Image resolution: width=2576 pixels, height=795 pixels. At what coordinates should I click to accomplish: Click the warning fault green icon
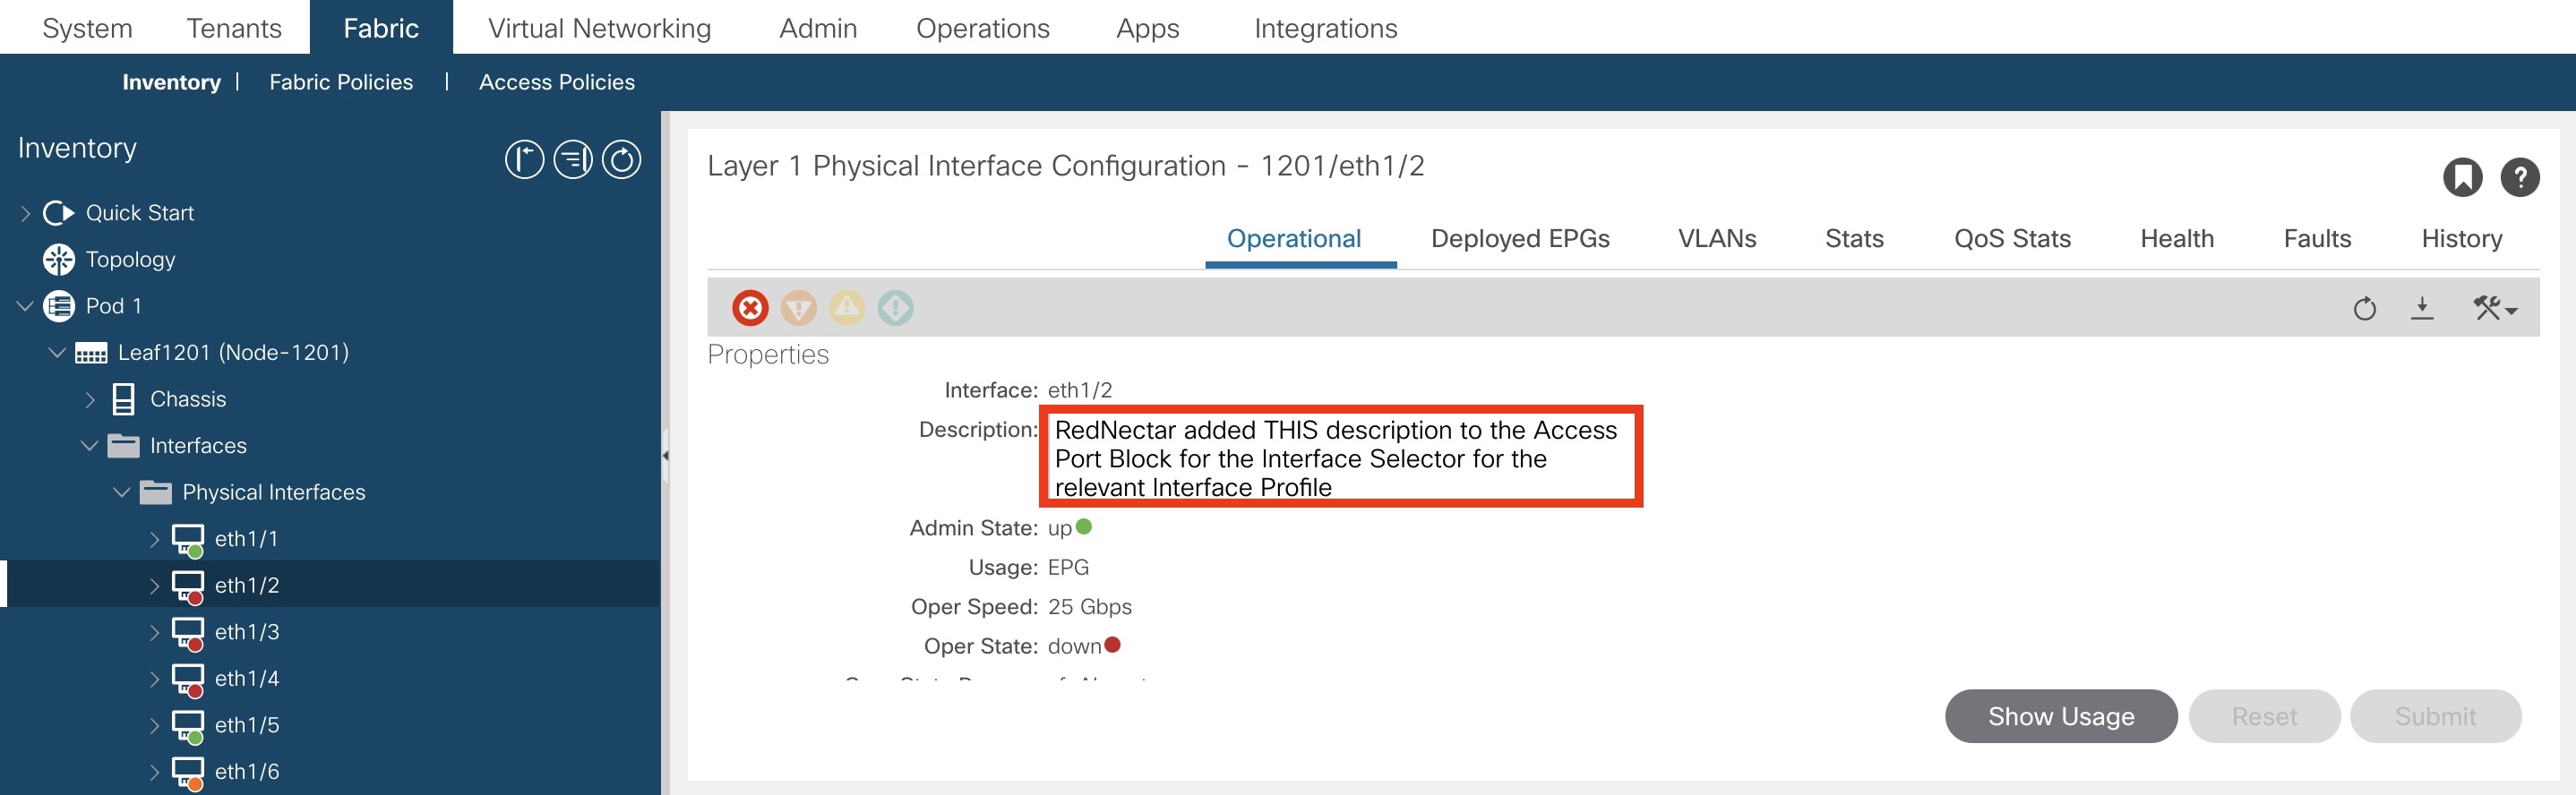pyautogui.click(x=895, y=308)
